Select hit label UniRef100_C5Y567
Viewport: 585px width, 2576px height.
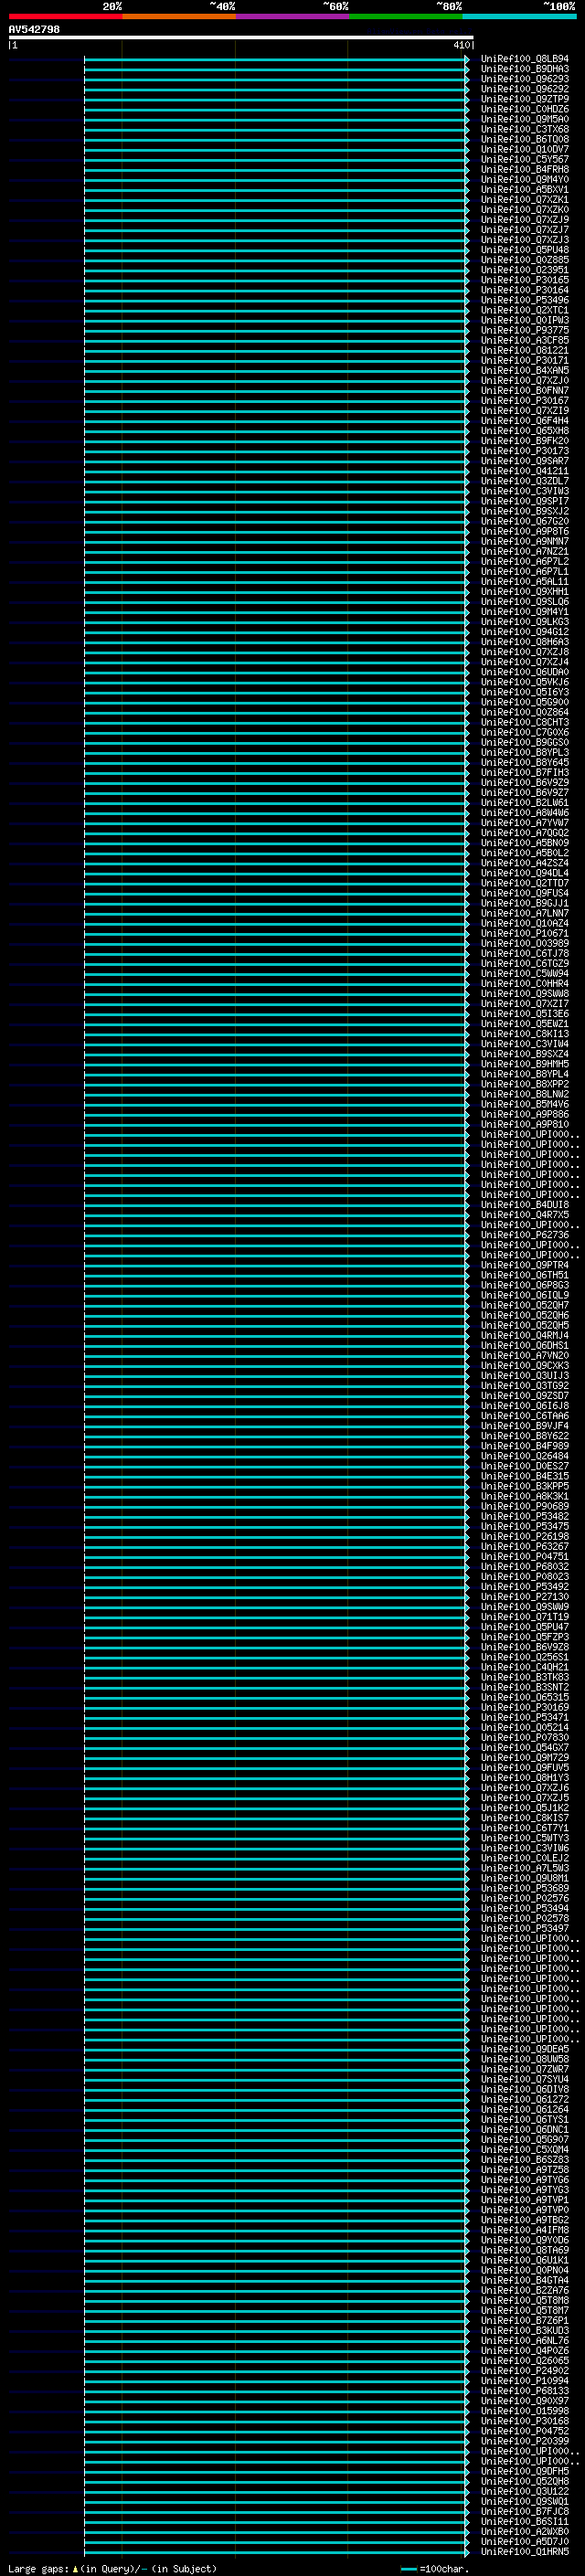(524, 159)
